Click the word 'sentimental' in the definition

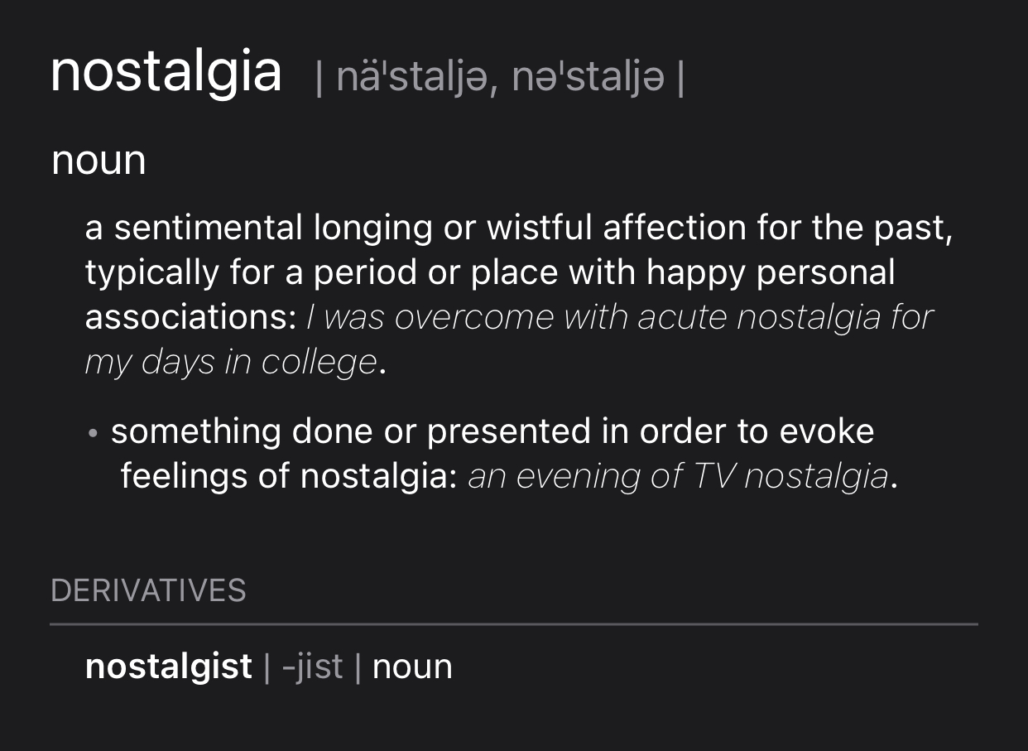pyautogui.click(x=208, y=228)
